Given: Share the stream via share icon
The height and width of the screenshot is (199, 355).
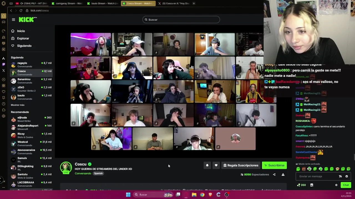Looking at the screenshot, I should 274,175.
